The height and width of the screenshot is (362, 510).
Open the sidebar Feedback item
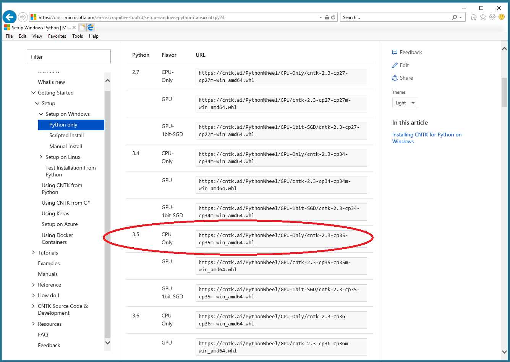tap(49, 345)
